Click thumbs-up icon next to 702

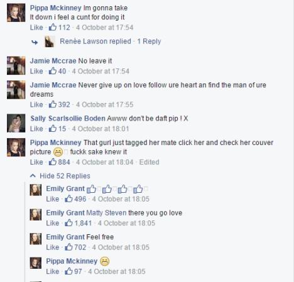pyautogui.click(x=68, y=247)
